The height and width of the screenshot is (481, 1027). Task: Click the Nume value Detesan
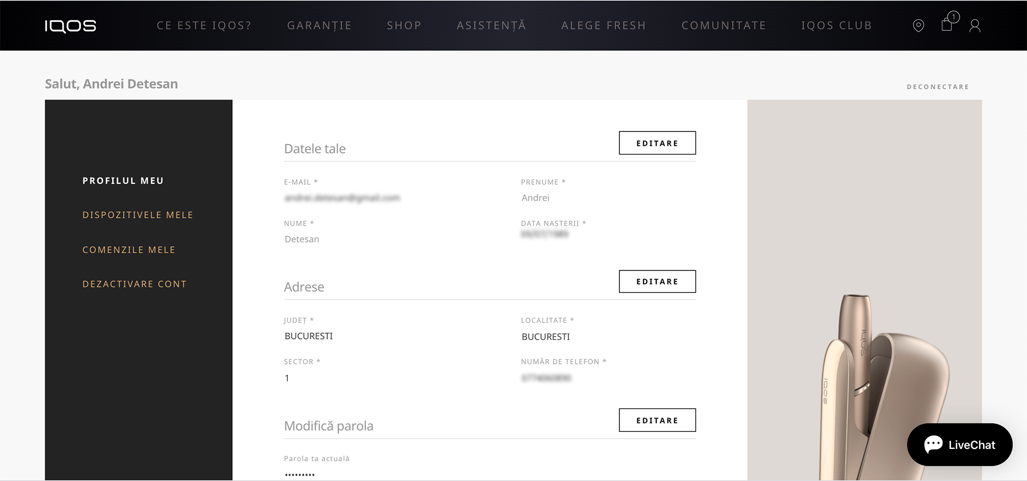302,239
